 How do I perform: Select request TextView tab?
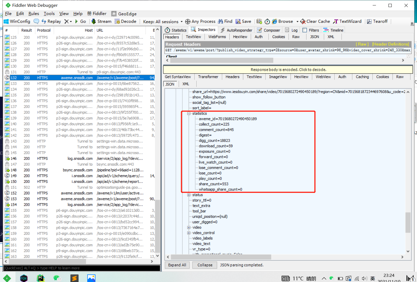[x=193, y=37]
